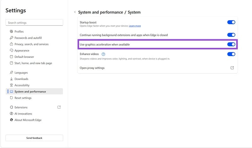The height and width of the screenshot is (148, 252).
Task: Select Start, home, and new tab page
Action: (x=34, y=63)
